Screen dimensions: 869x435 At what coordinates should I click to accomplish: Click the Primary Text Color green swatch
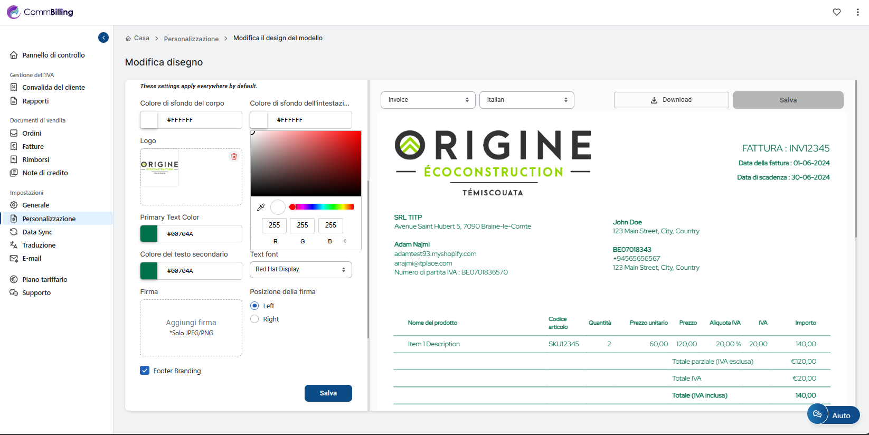[x=149, y=233]
